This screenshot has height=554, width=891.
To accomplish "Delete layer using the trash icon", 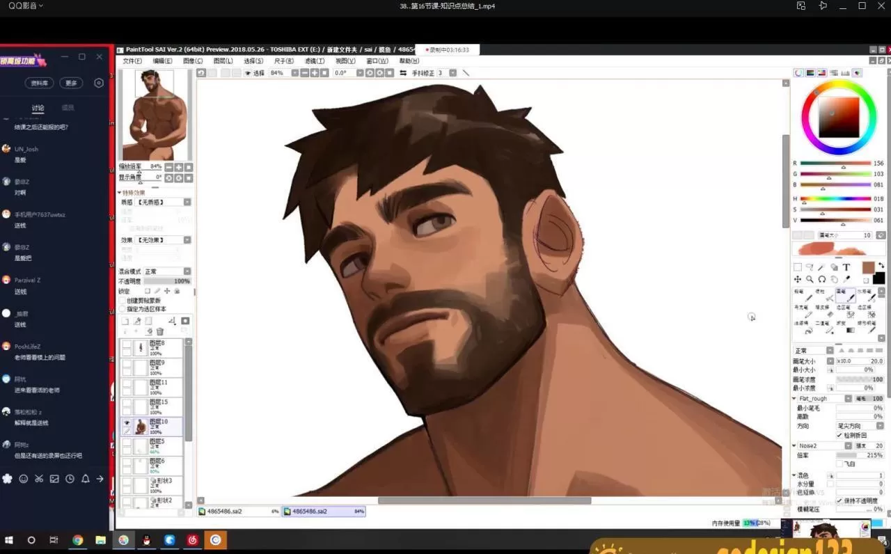I will pos(160,331).
